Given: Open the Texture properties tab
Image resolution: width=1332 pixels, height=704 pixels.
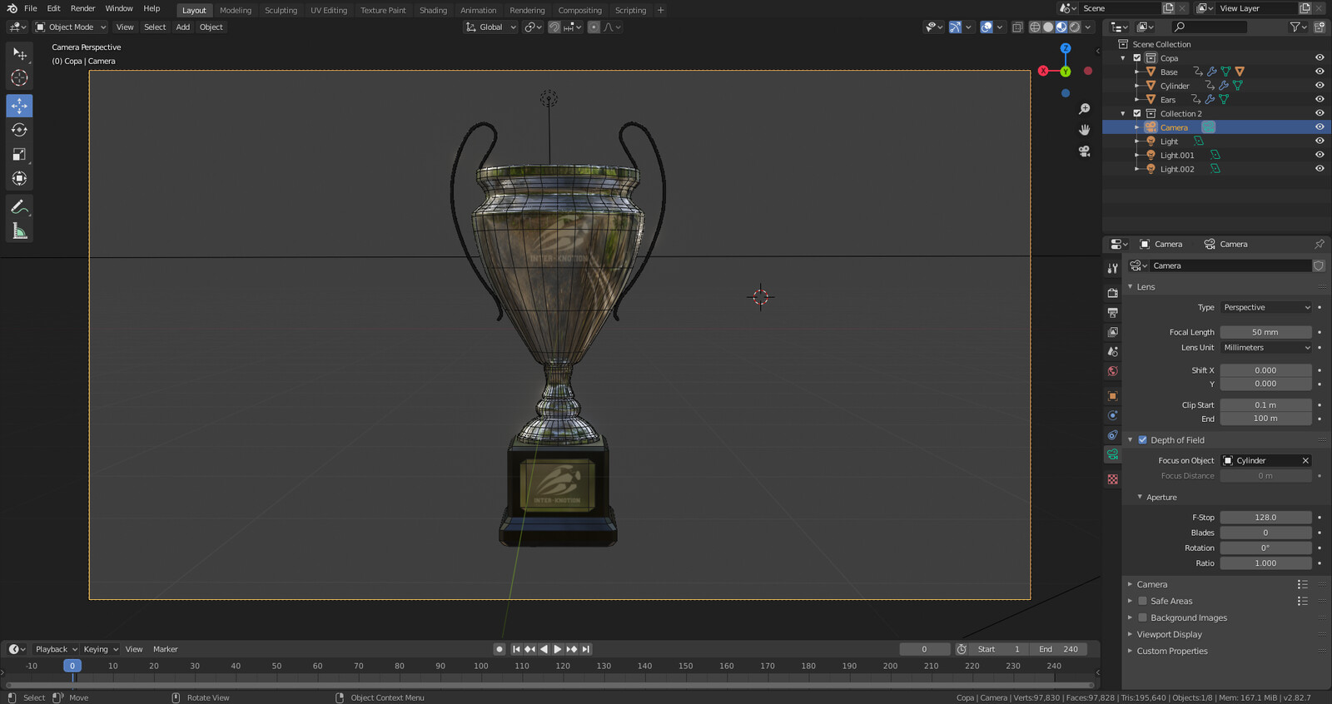Looking at the screenshot, I should [x=1112, y=479].
